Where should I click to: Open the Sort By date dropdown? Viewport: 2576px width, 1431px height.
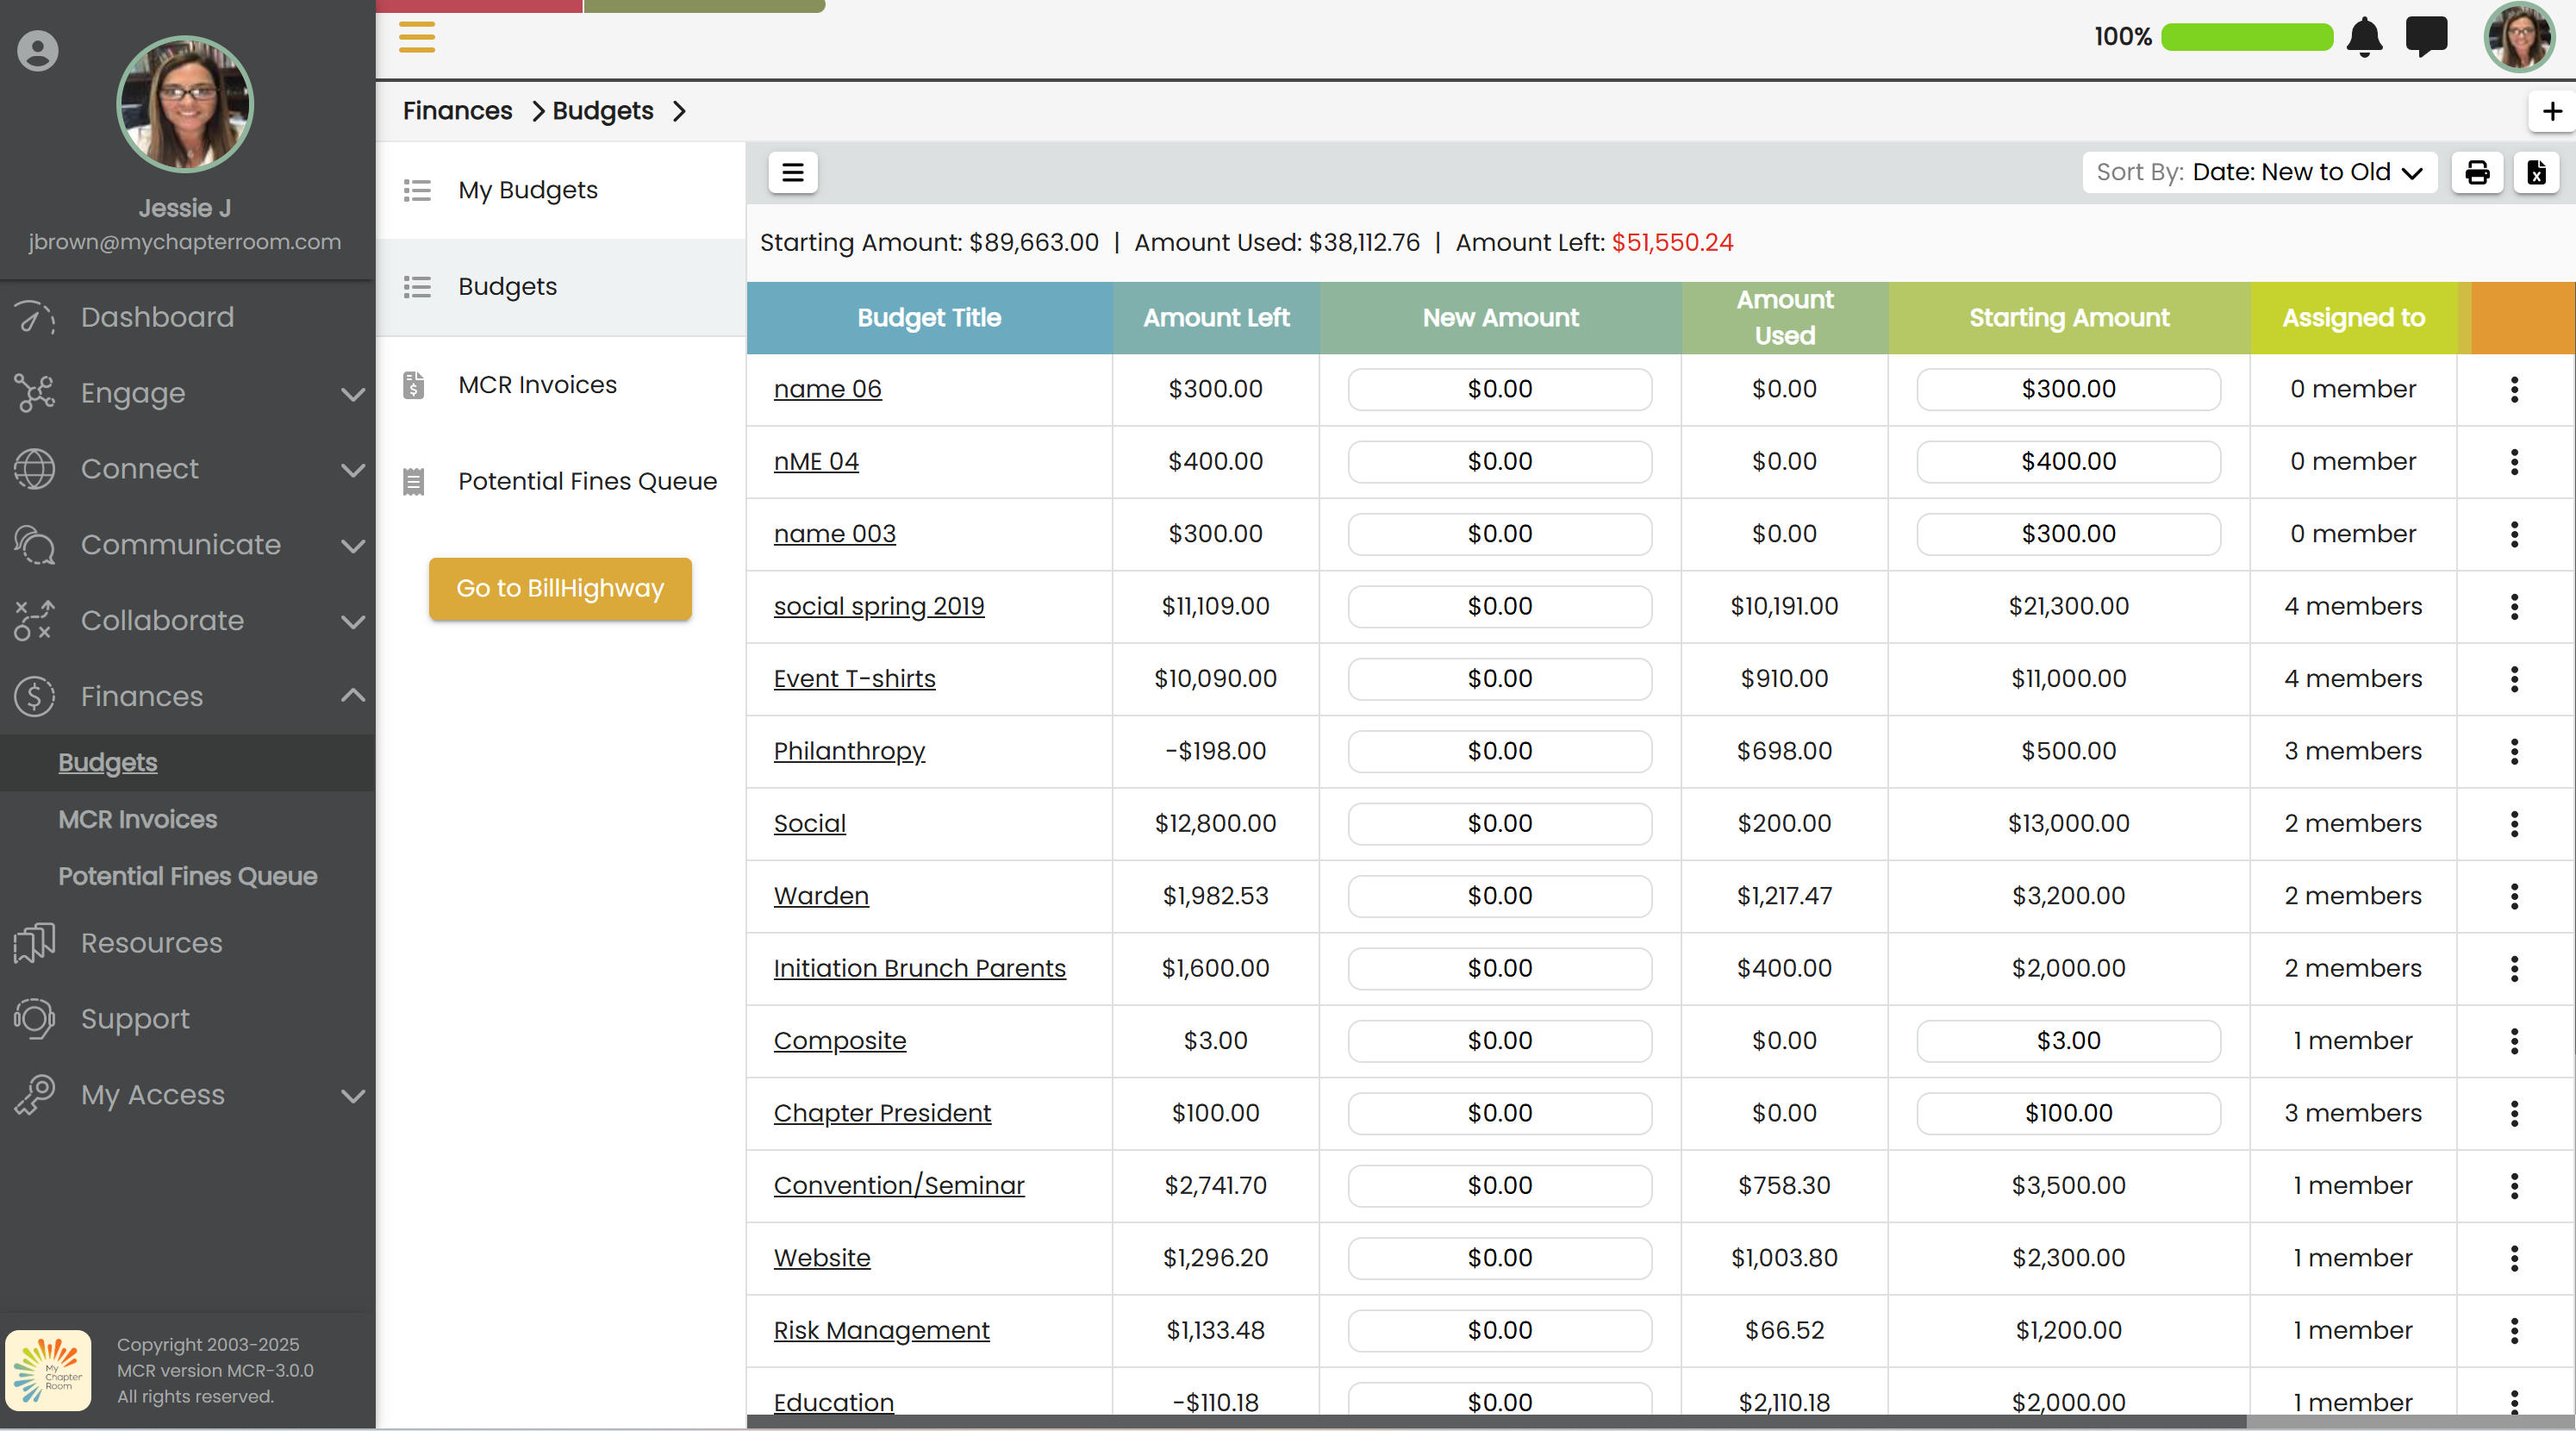click(2260, 172)
